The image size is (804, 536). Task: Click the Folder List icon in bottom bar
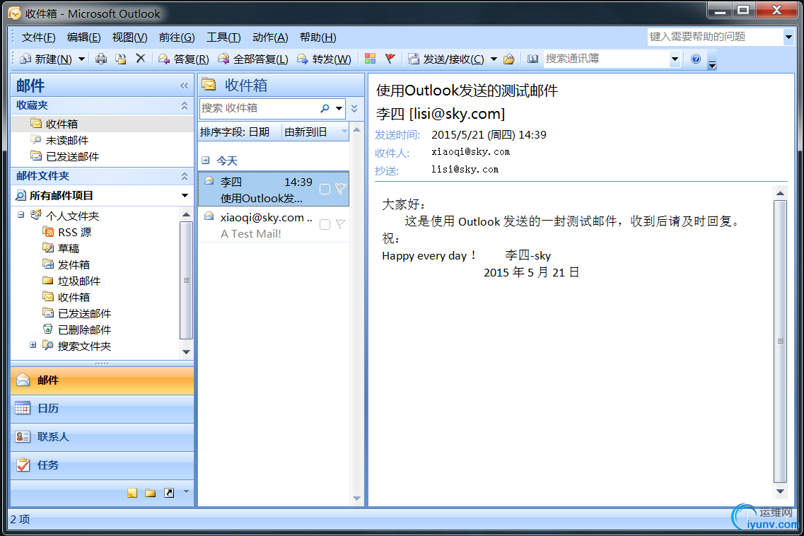tap(150, 493)
